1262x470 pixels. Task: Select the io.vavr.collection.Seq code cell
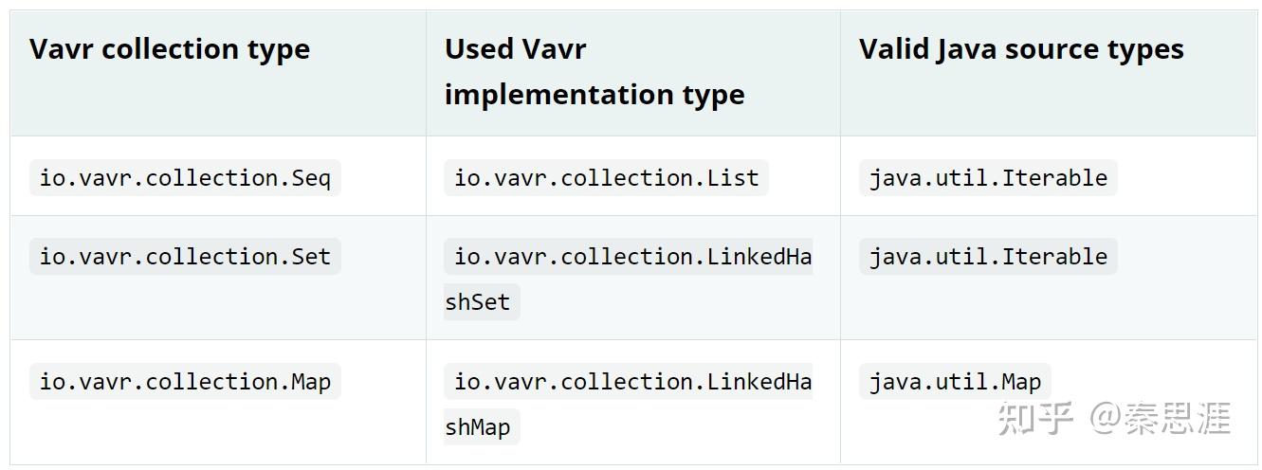185,178
